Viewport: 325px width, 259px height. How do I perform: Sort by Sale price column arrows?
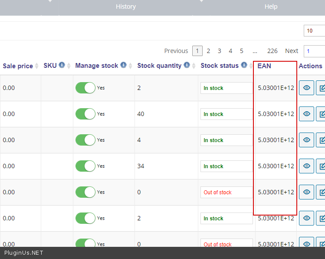point(36,66)
